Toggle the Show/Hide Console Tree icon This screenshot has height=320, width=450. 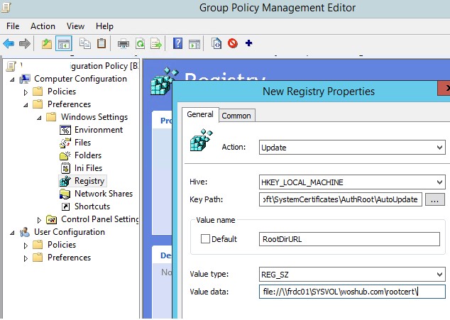pyautogui.click(x=63, y=44)
